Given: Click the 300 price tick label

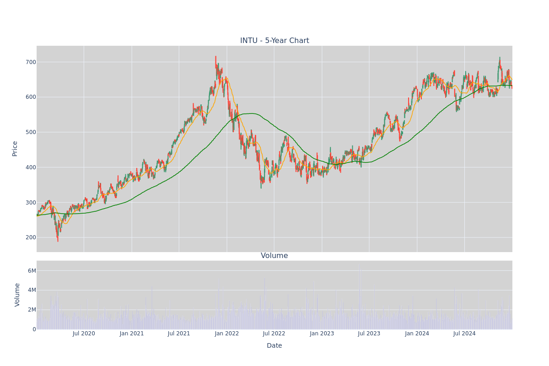Looking at the screenshot, I should click(x=31, y=203).
